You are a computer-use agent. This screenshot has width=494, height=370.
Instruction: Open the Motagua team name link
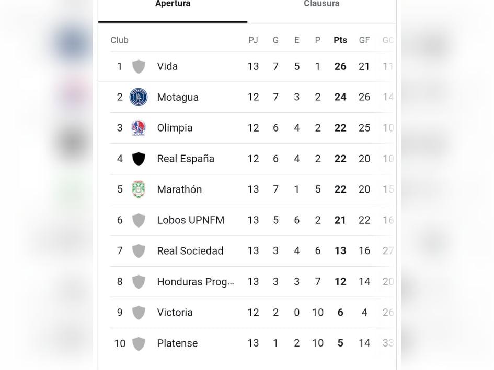click(x=178, y=97)
